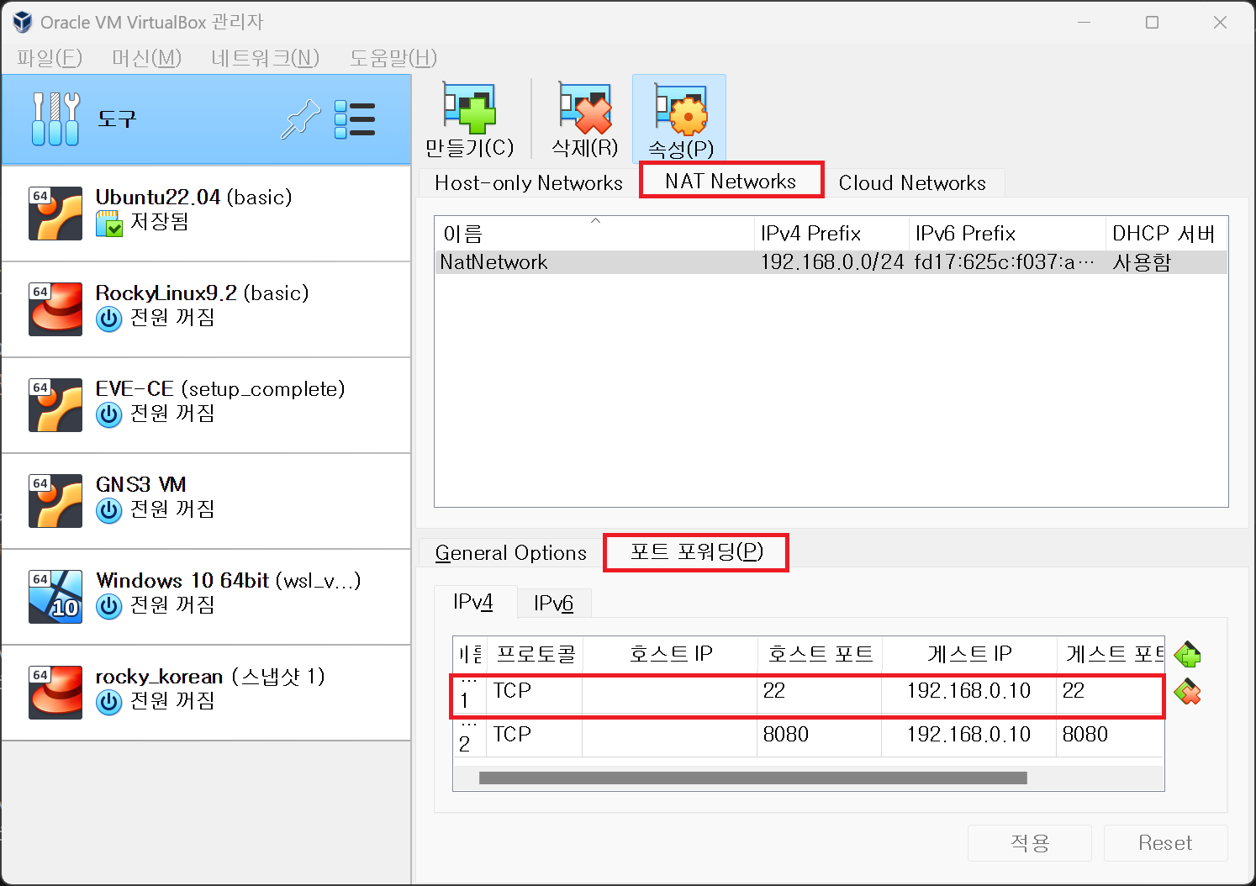Click the 프로토콜 column header

(x=536, y=654)
